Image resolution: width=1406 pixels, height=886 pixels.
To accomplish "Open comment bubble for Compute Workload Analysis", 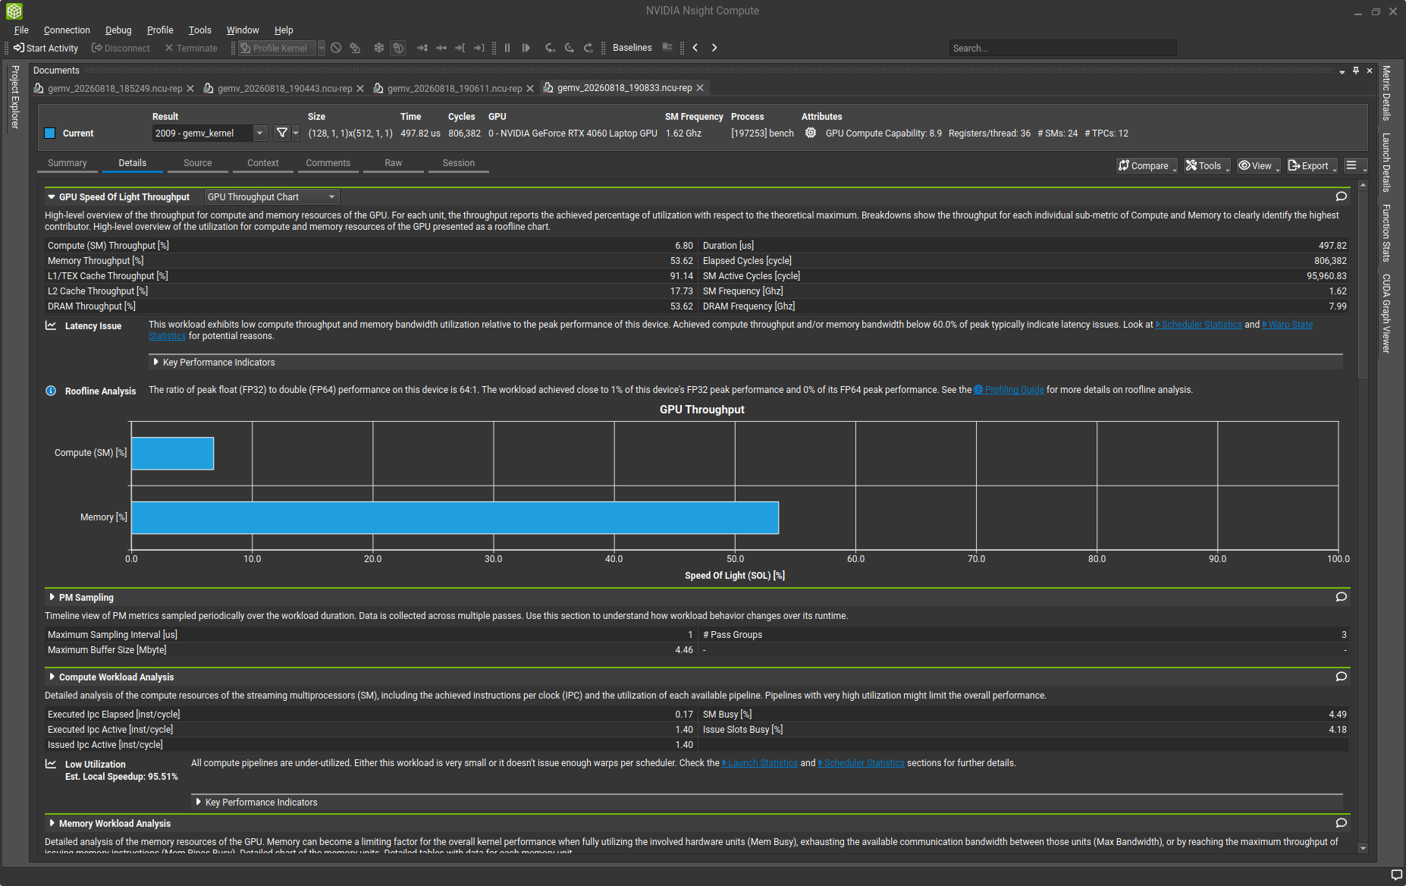I will click(x=1342, y=677).
